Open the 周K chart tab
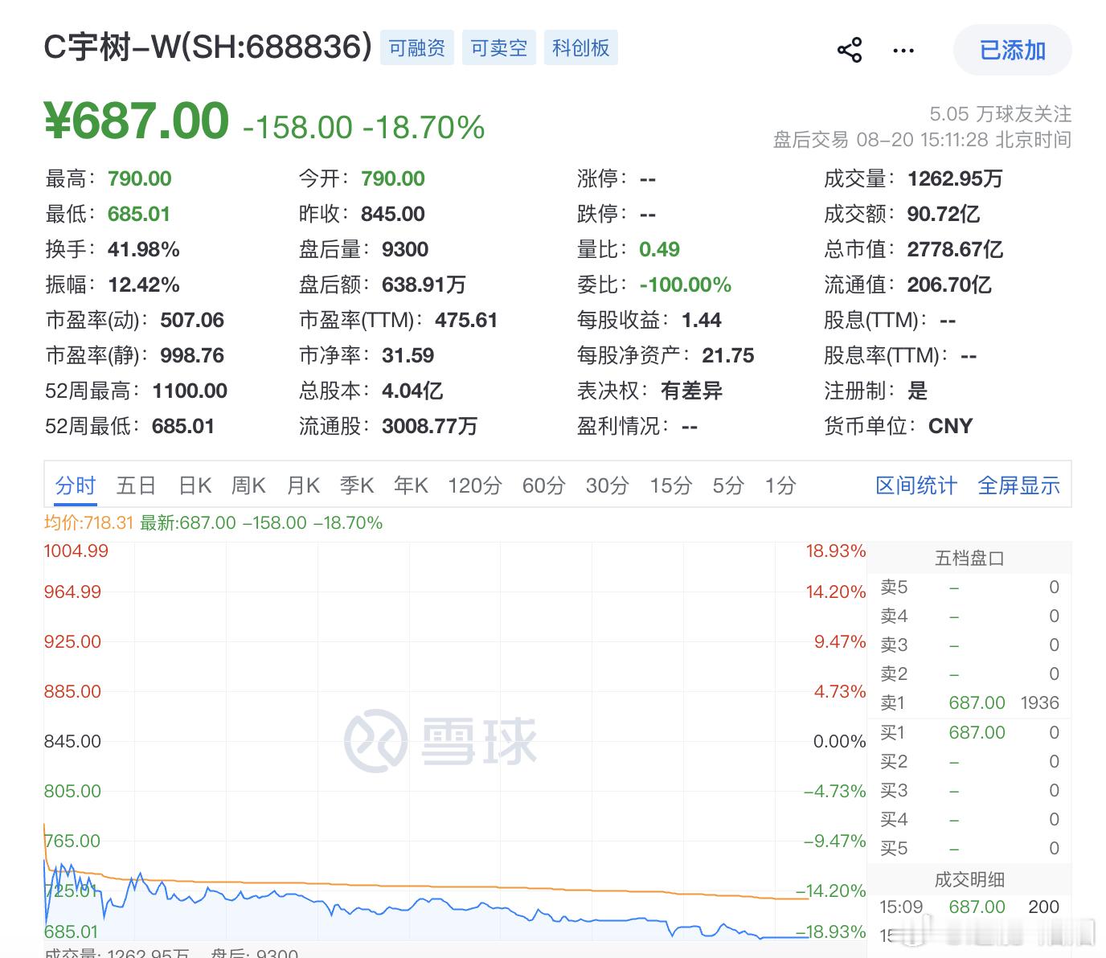This screenshot has height=958, width=1106. click(x=248, y=485)
